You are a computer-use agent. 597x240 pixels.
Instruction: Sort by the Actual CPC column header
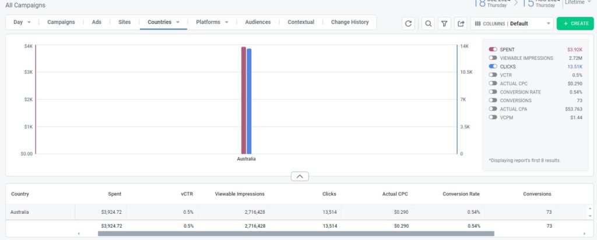pos(395,194)
